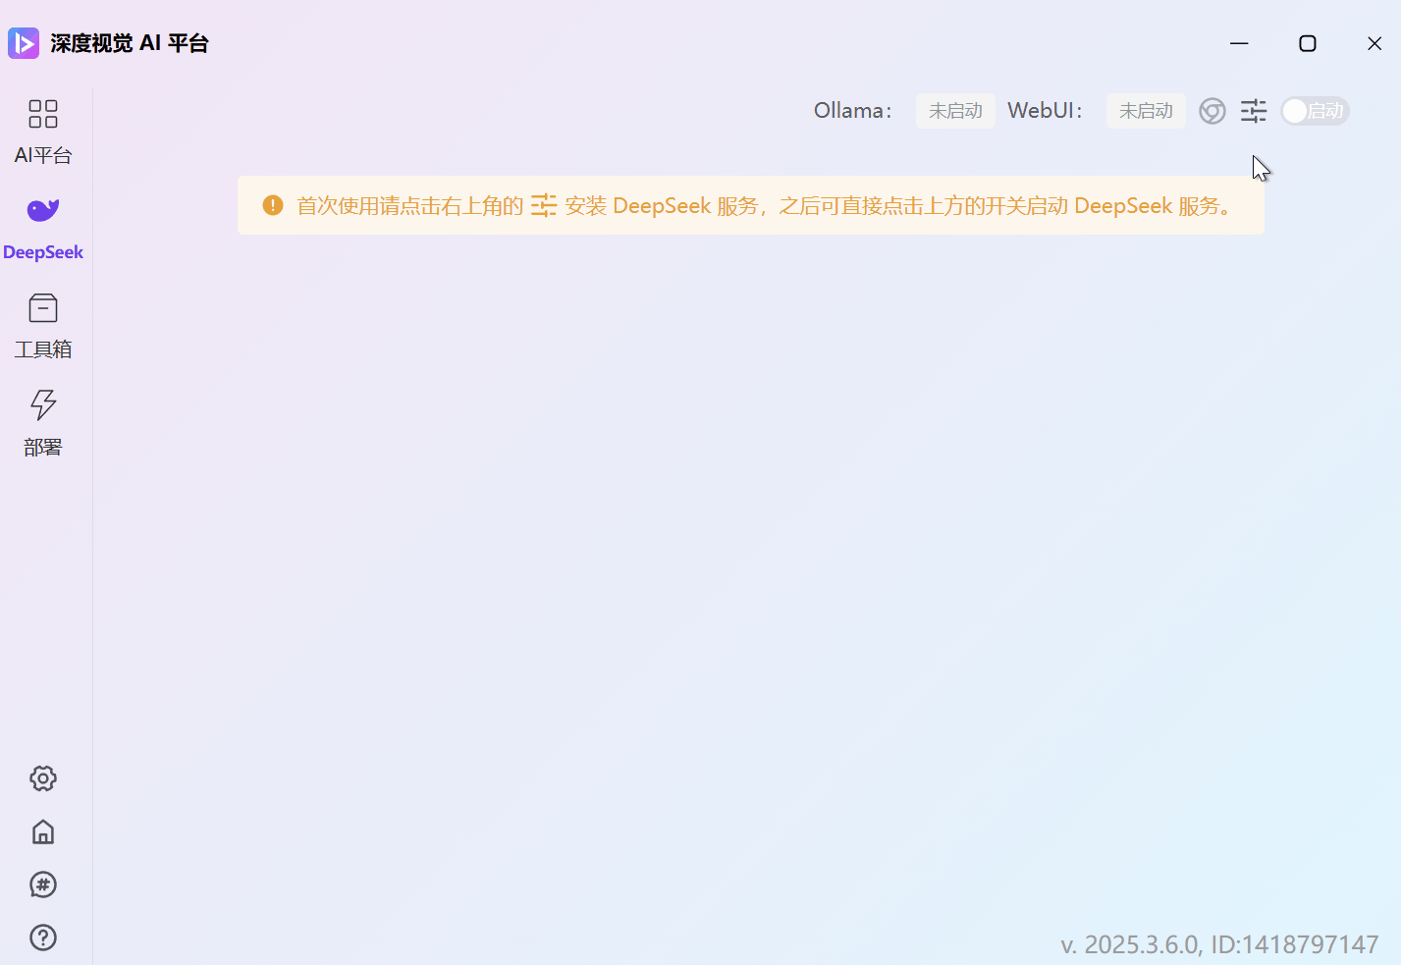Image resolution: width=1401 pixels, height=965 pixels.
Task: Open WebUI in browser via Chrome icon
Action: pyautogui.click(x=1212, y=111)
